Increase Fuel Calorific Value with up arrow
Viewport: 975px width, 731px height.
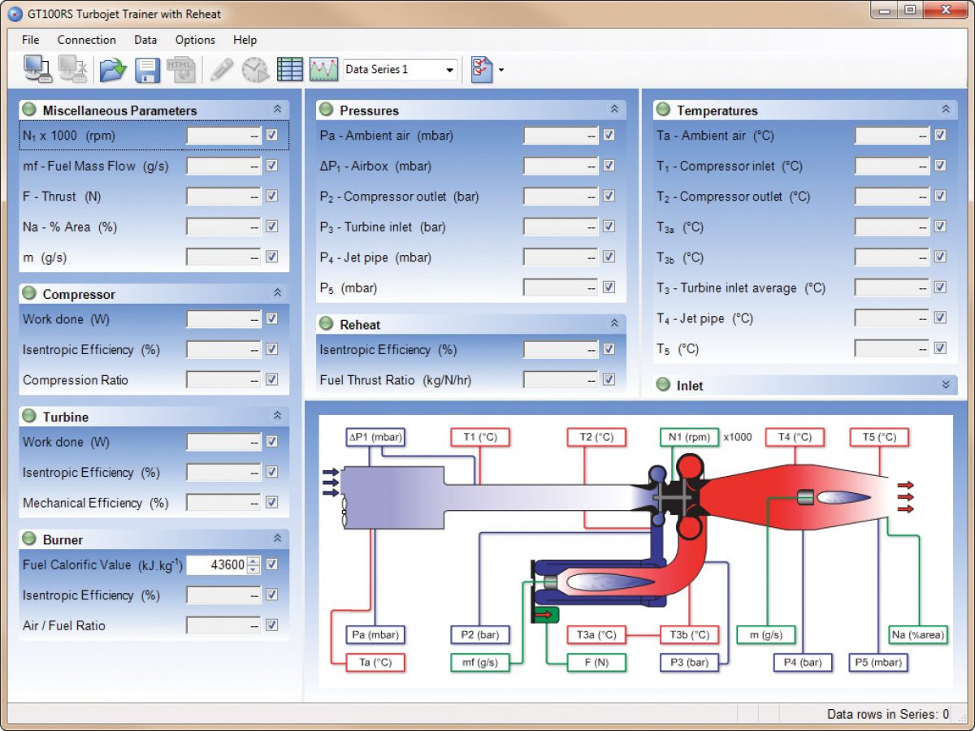(253, 560)
